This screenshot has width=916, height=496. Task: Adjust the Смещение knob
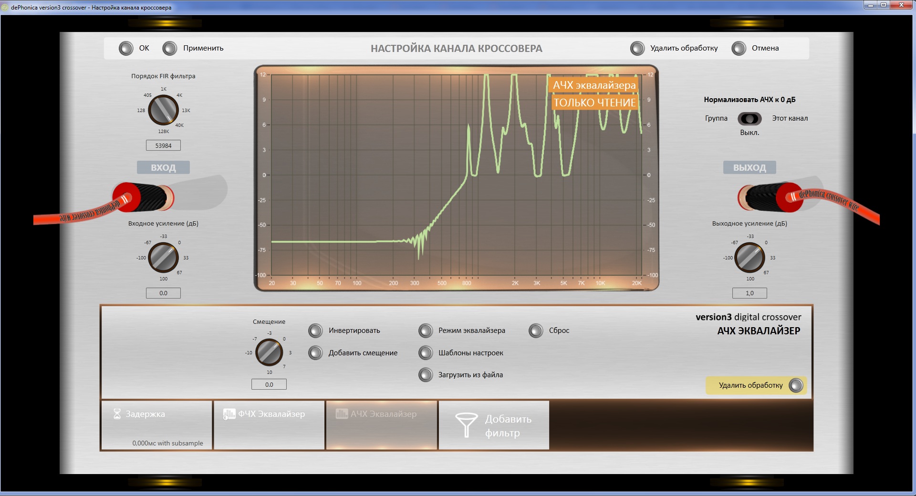(270, 352)
